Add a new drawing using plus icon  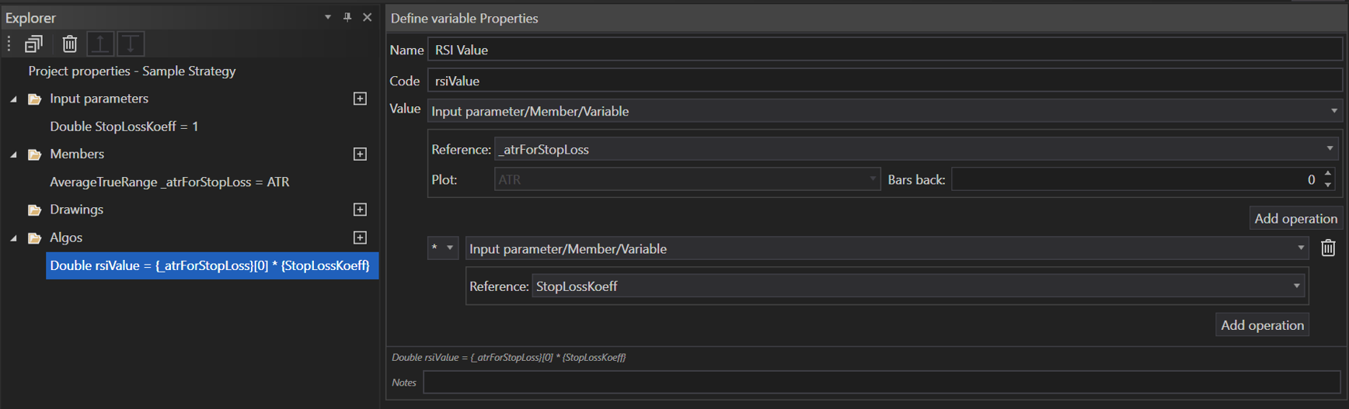360,210
